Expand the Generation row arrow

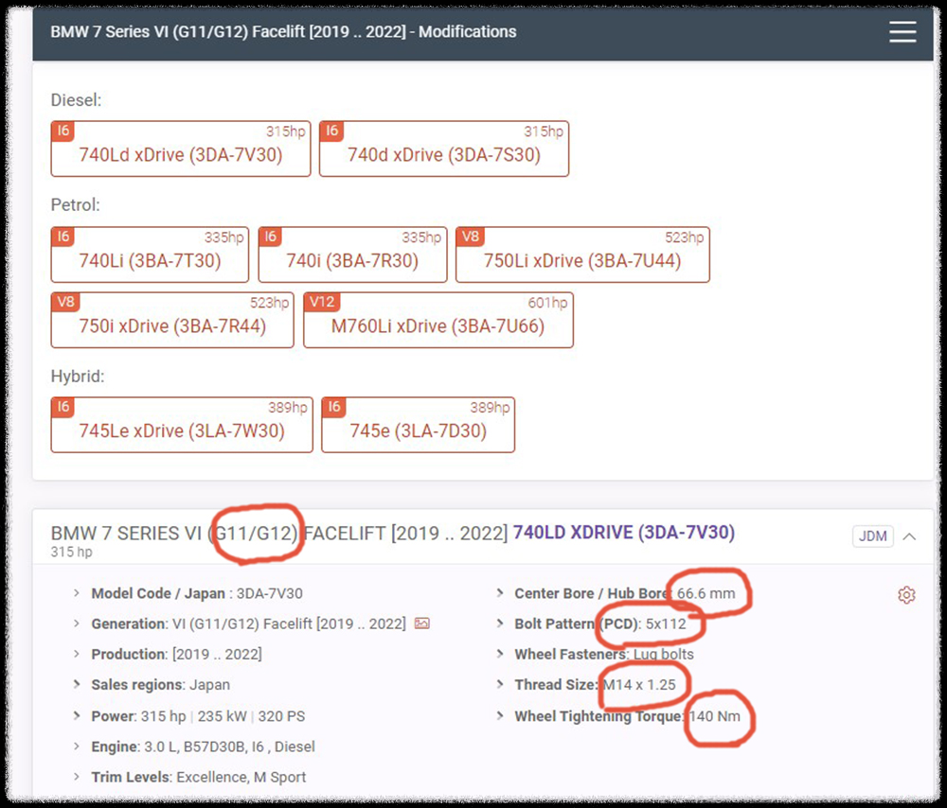(76, 623)
